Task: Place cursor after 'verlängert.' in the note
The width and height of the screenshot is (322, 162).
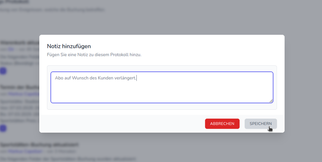Action: 136,78
